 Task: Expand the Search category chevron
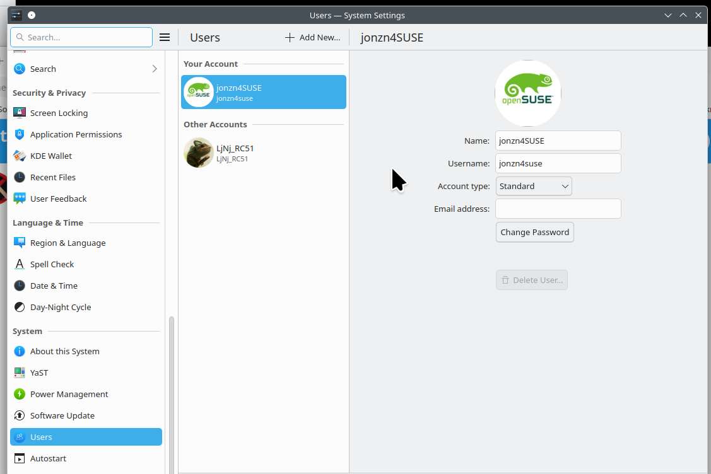(155, 69)
